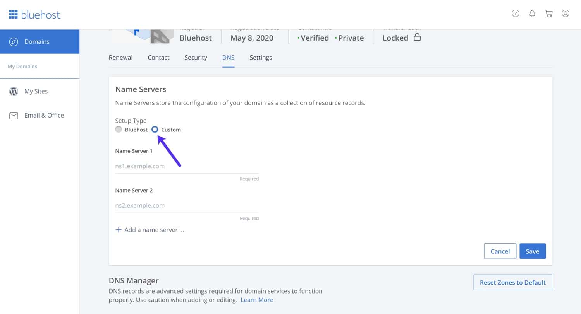Image resolution: width=581 pixels, height=314 pixels.
Task: Open the notifications bell
Action: (532, 13)
